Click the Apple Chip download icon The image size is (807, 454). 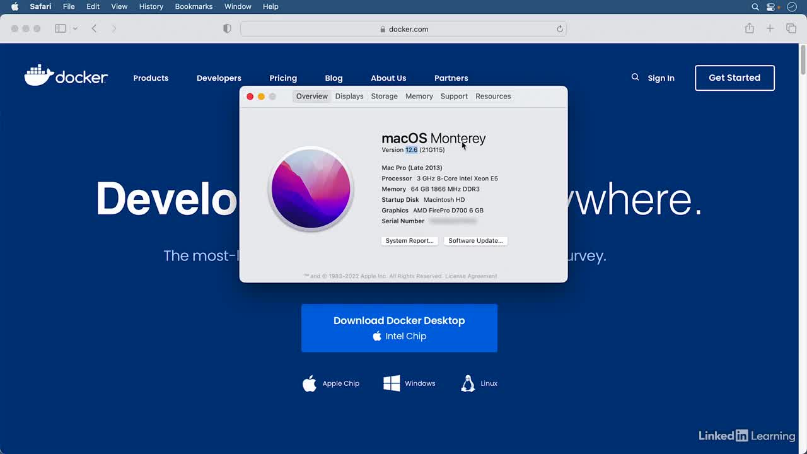tap(310, 383)
